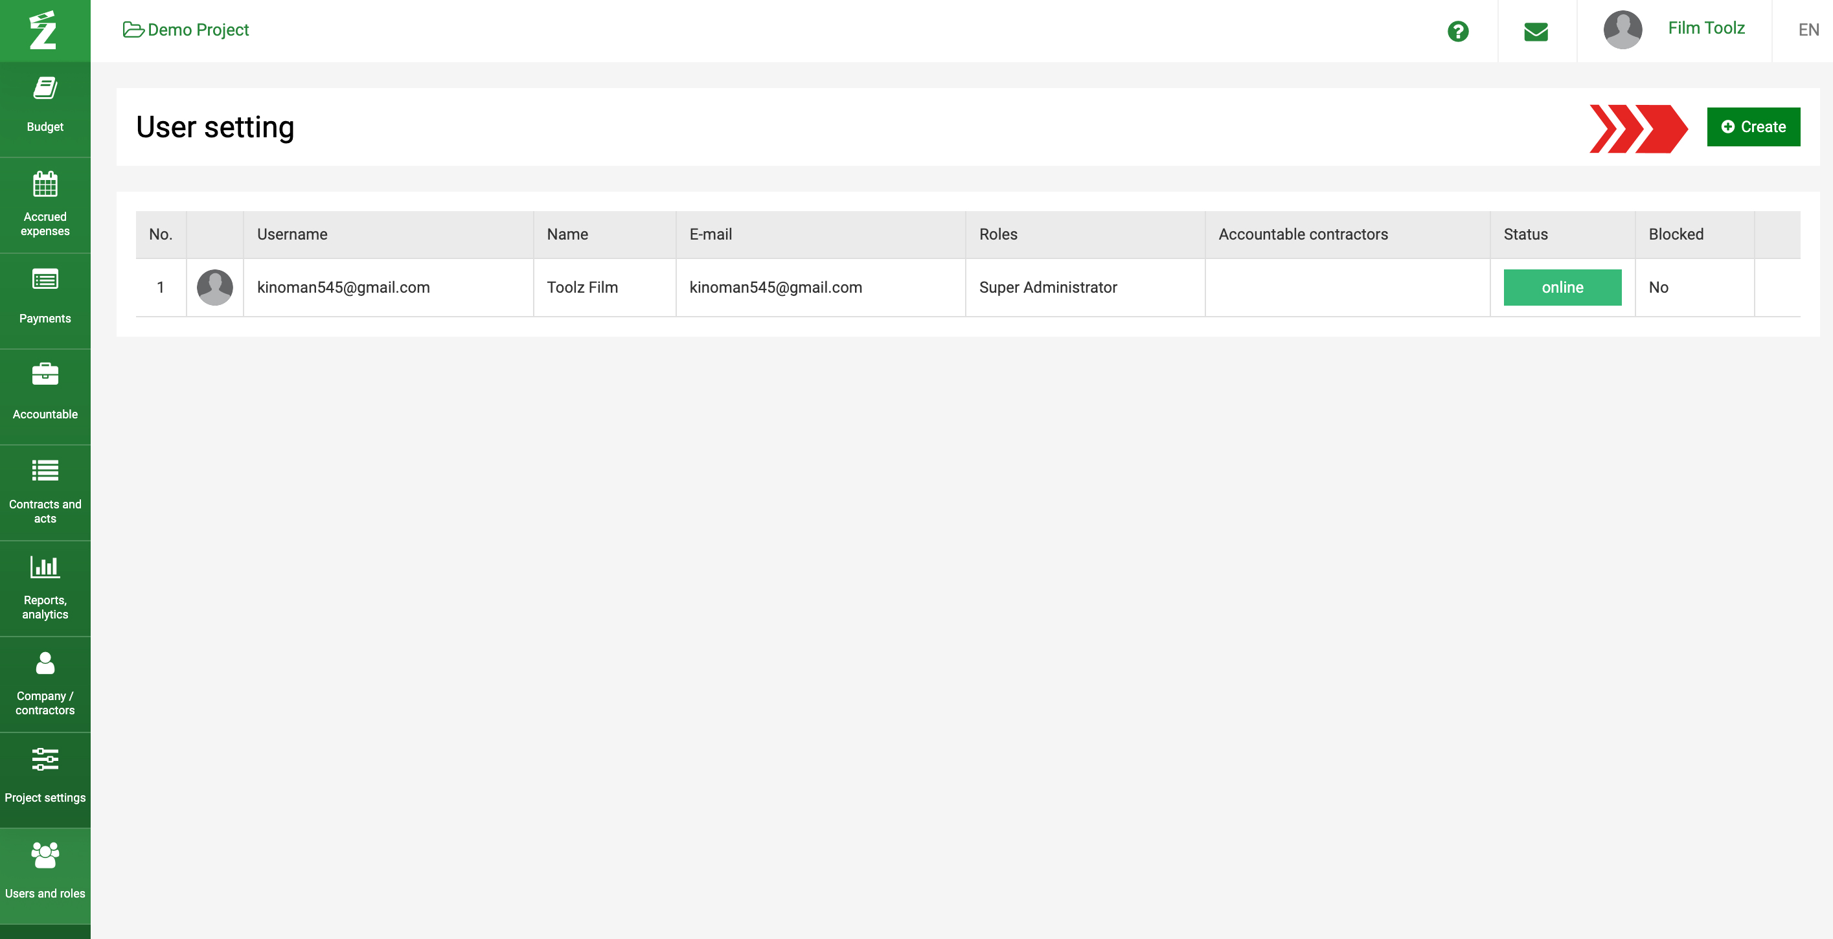Click the profile avatar in header

pos(1622,30)
